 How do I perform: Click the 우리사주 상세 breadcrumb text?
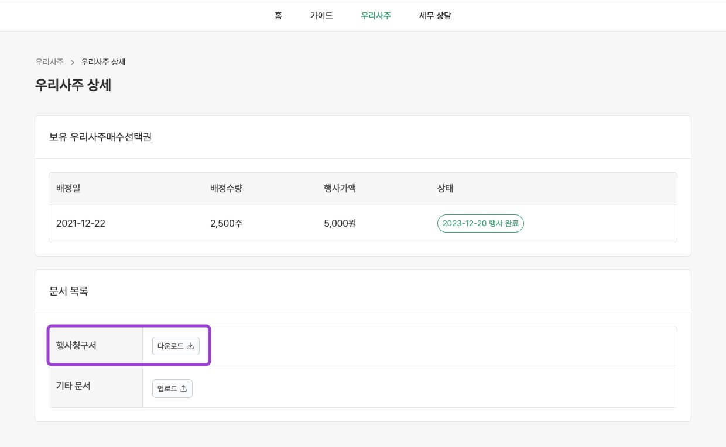pyautogui.click(x=103, y=62)
